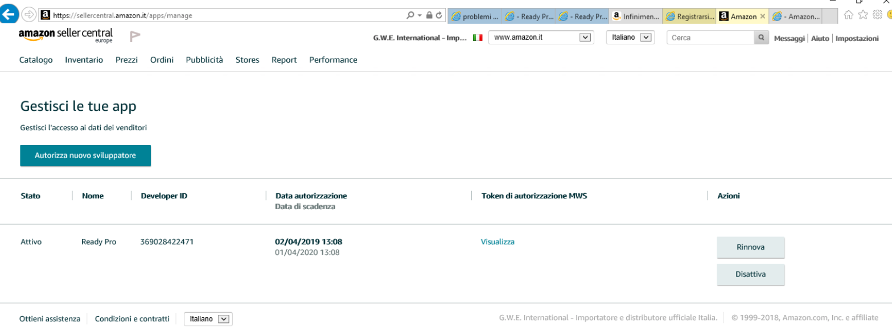Open the browser Home icon

click(848, 15)
